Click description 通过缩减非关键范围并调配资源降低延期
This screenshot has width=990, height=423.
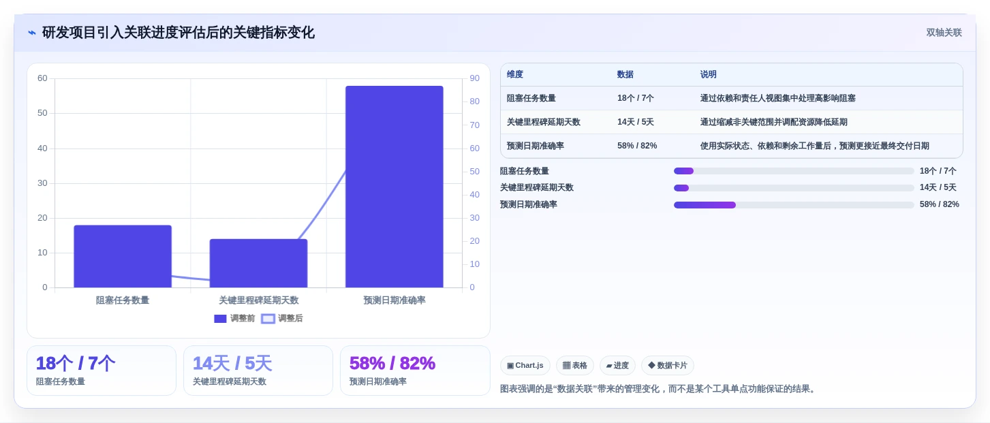coord(774,122)
